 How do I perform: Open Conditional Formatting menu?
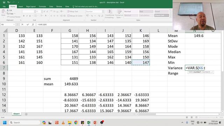tap(110, 14)
